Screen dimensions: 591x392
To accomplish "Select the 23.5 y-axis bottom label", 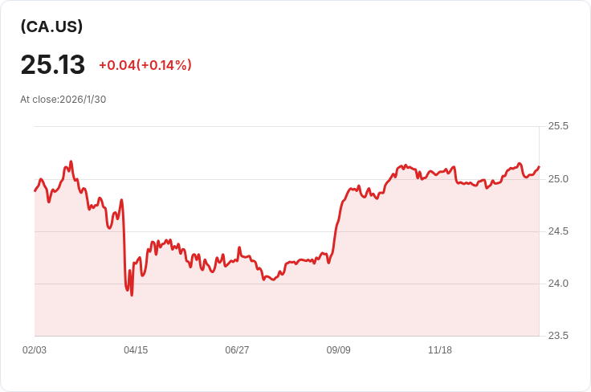I will click(558, 336).
